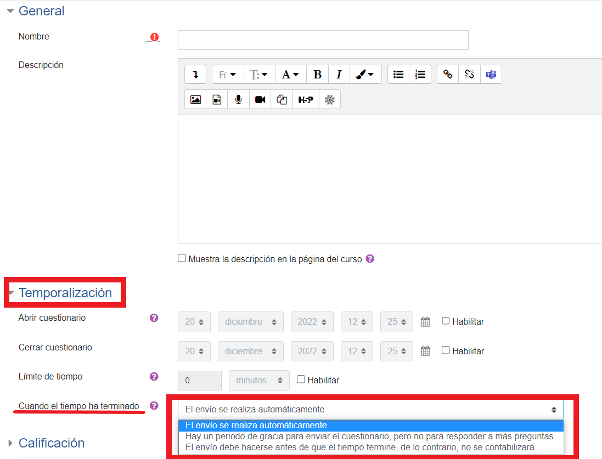Open the font size dropdown

tap(259, 75)
